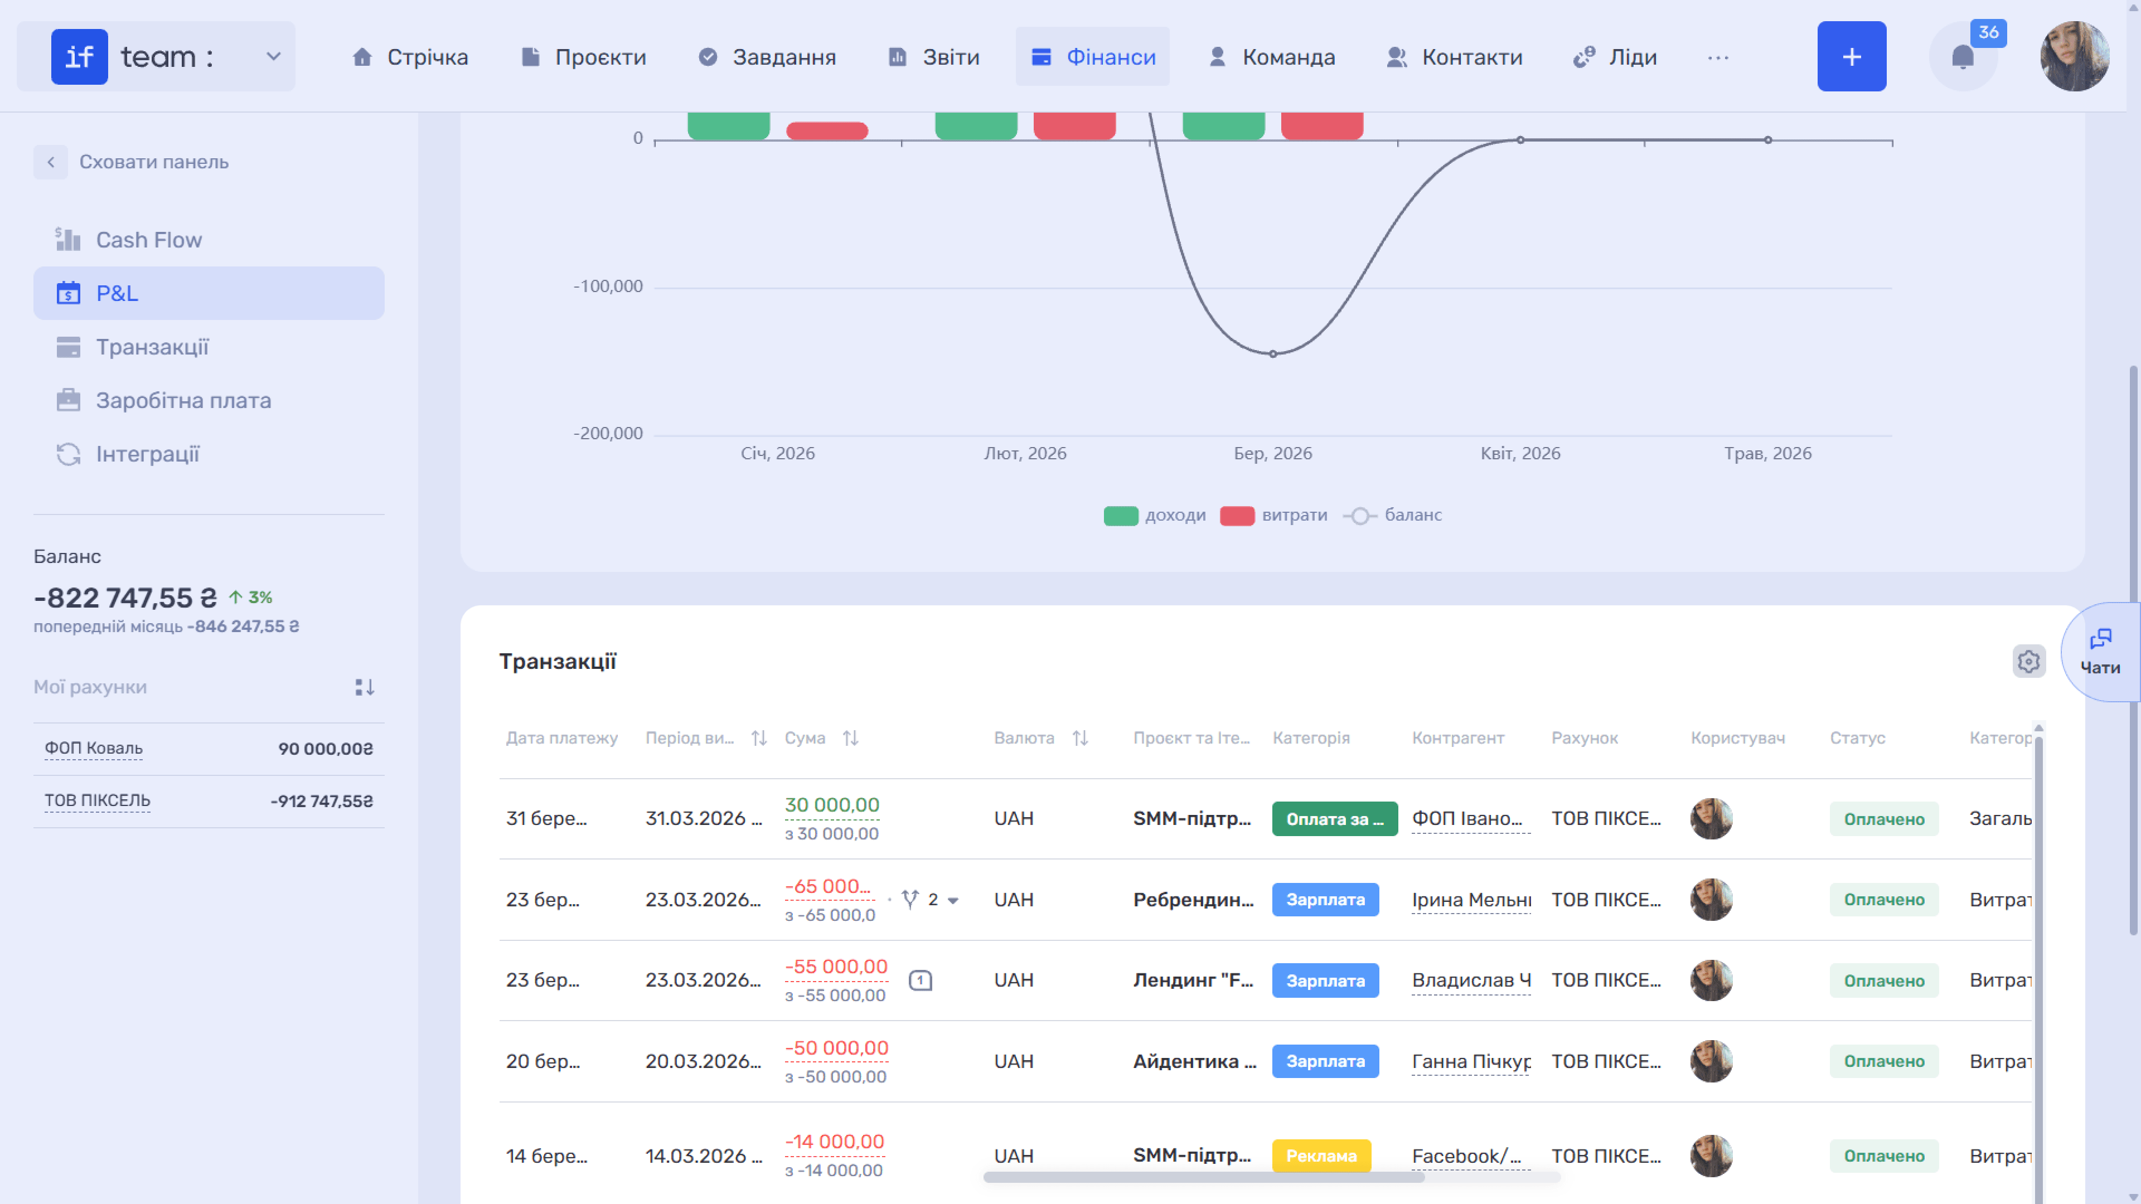This screenshot has width=2141, height=1204.
Task: Sort by Період ви... column arrows
Action: (x=758, y=738)
